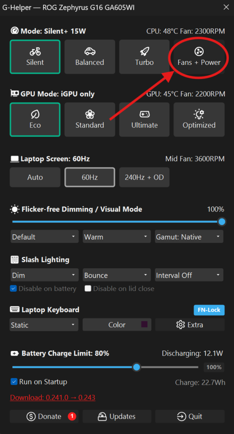Click the performance Mode gauge icon

click(15, 31)
